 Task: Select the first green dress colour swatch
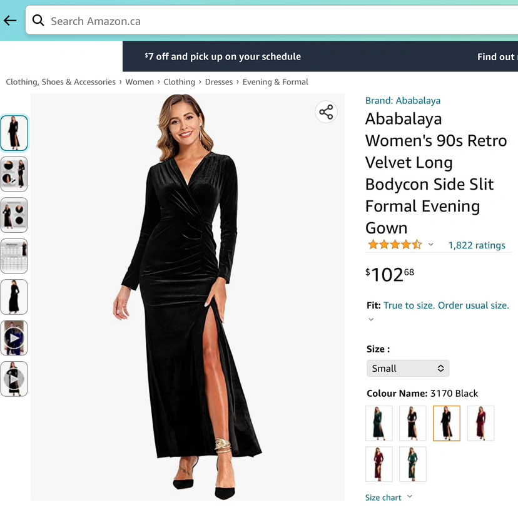[x=379, y=423]
